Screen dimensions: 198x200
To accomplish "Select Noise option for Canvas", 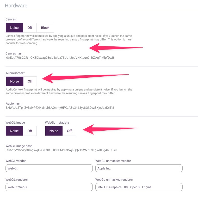I will [14, 28].
